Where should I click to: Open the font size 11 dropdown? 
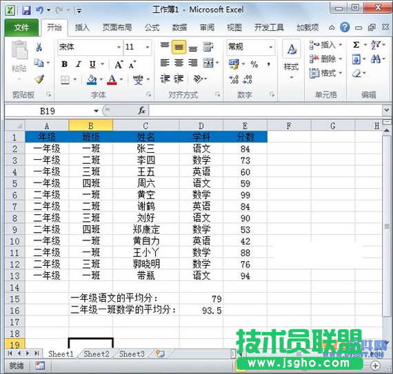(148, 47)
